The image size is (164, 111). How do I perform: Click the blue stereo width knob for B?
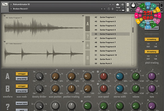120,89
